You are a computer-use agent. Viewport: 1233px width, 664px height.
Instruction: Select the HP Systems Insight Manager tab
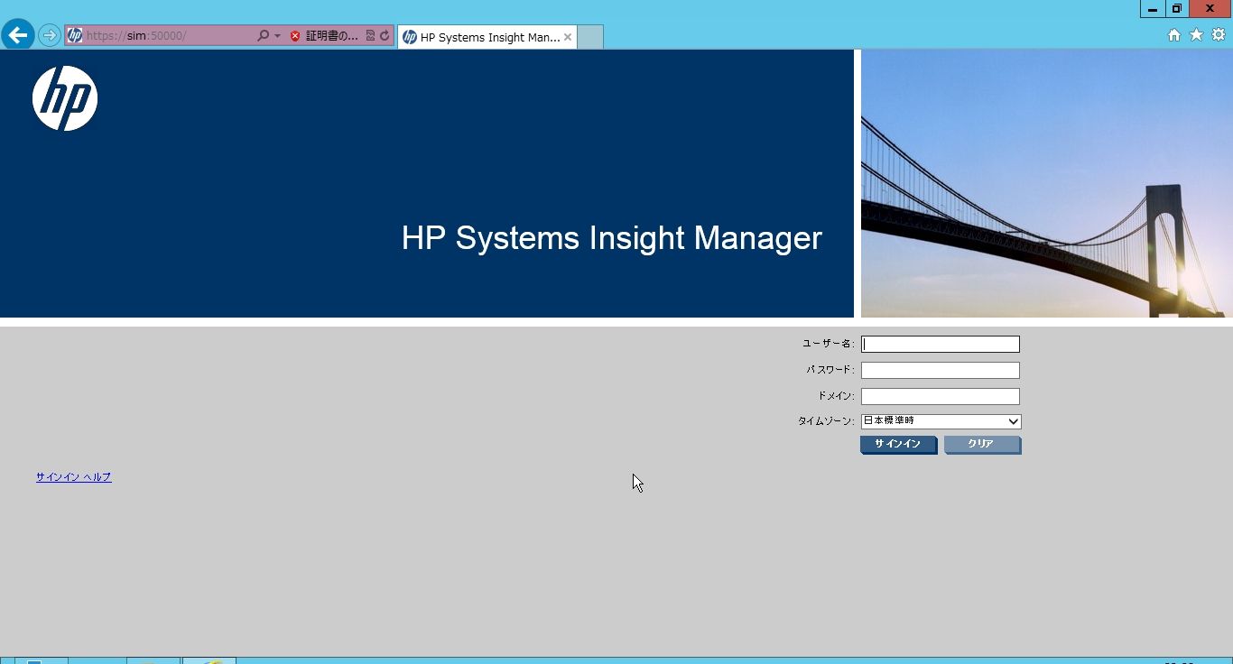(487, 37)
